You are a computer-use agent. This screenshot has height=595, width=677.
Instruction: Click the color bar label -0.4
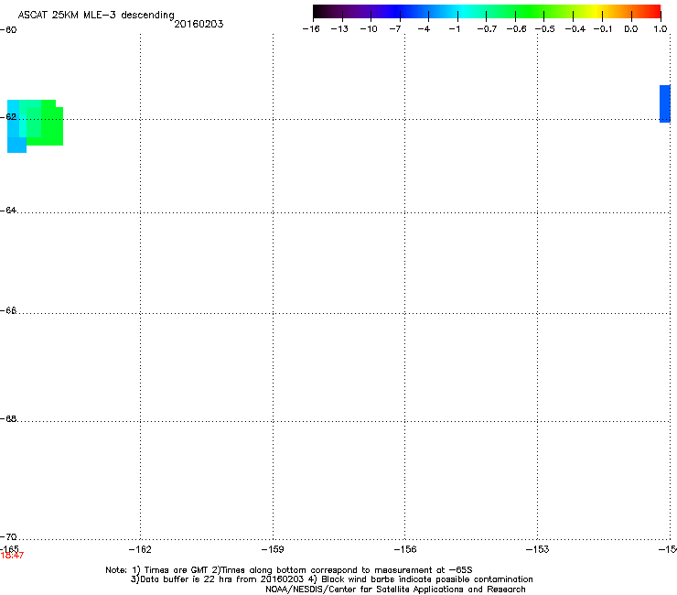(575, 29)
